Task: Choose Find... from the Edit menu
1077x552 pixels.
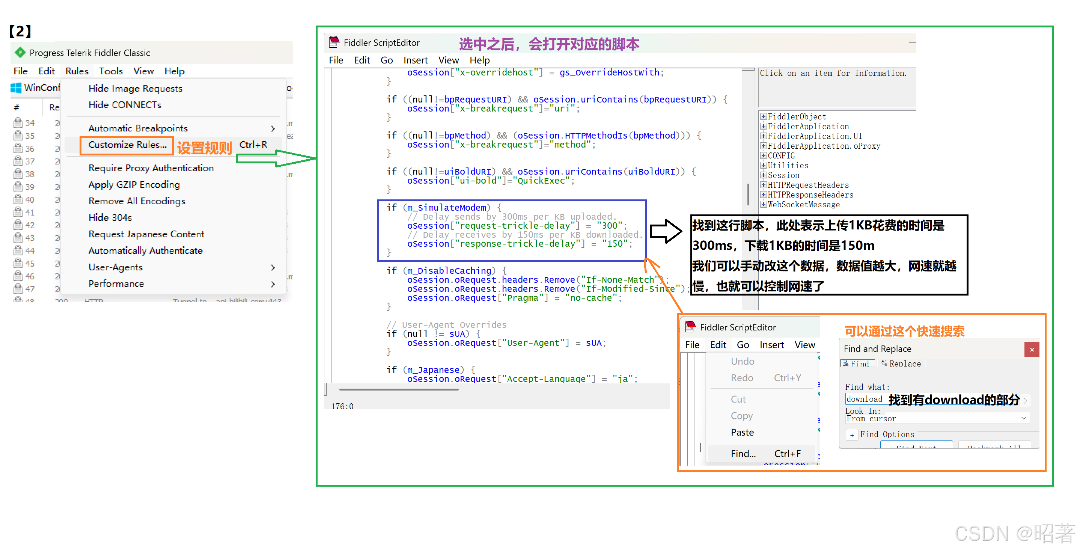Action: [743, 454]
